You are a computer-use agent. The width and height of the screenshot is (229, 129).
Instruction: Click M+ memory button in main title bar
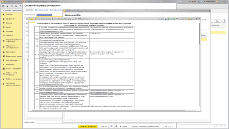tap(192, 1)
